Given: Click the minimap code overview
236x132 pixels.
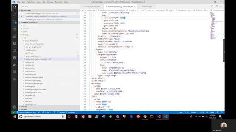Looking at the screenshot, I should click(216, 25).
